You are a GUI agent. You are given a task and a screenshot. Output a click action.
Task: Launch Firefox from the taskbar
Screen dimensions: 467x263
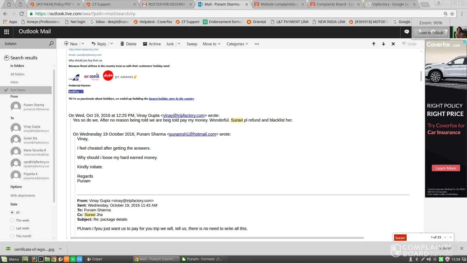(x=34, y=259)
